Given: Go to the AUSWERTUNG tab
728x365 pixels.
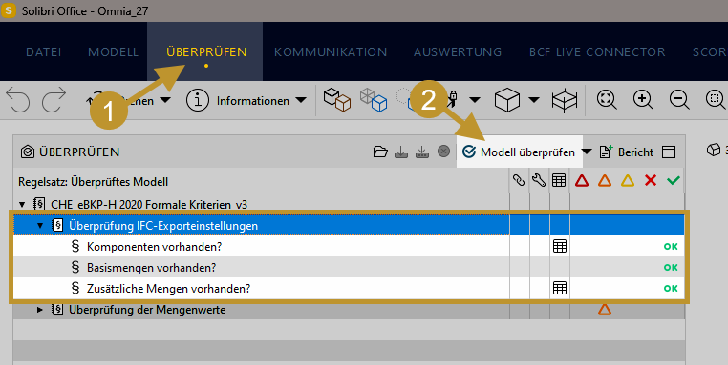Looking at the screenshot, I should click(458, 51).
